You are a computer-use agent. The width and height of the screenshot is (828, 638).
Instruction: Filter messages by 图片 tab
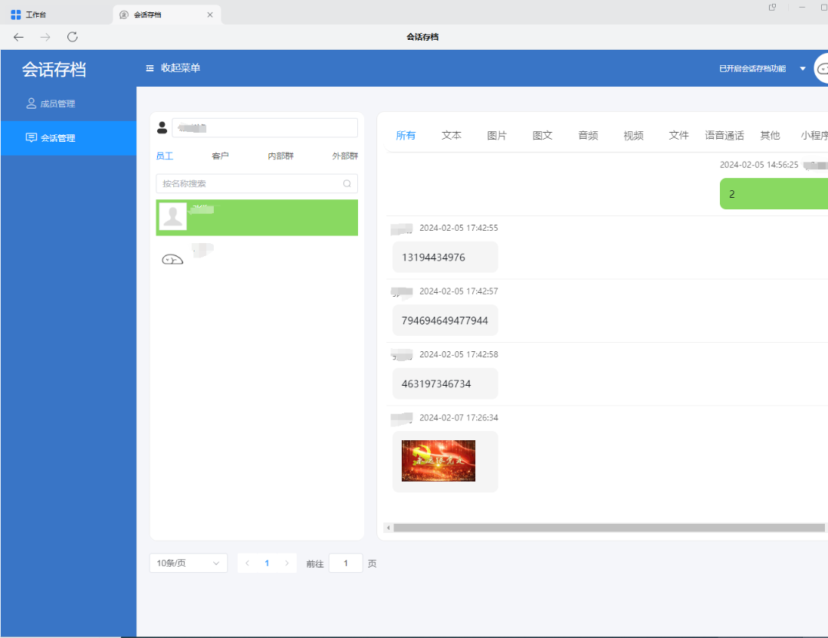(497, 135)
